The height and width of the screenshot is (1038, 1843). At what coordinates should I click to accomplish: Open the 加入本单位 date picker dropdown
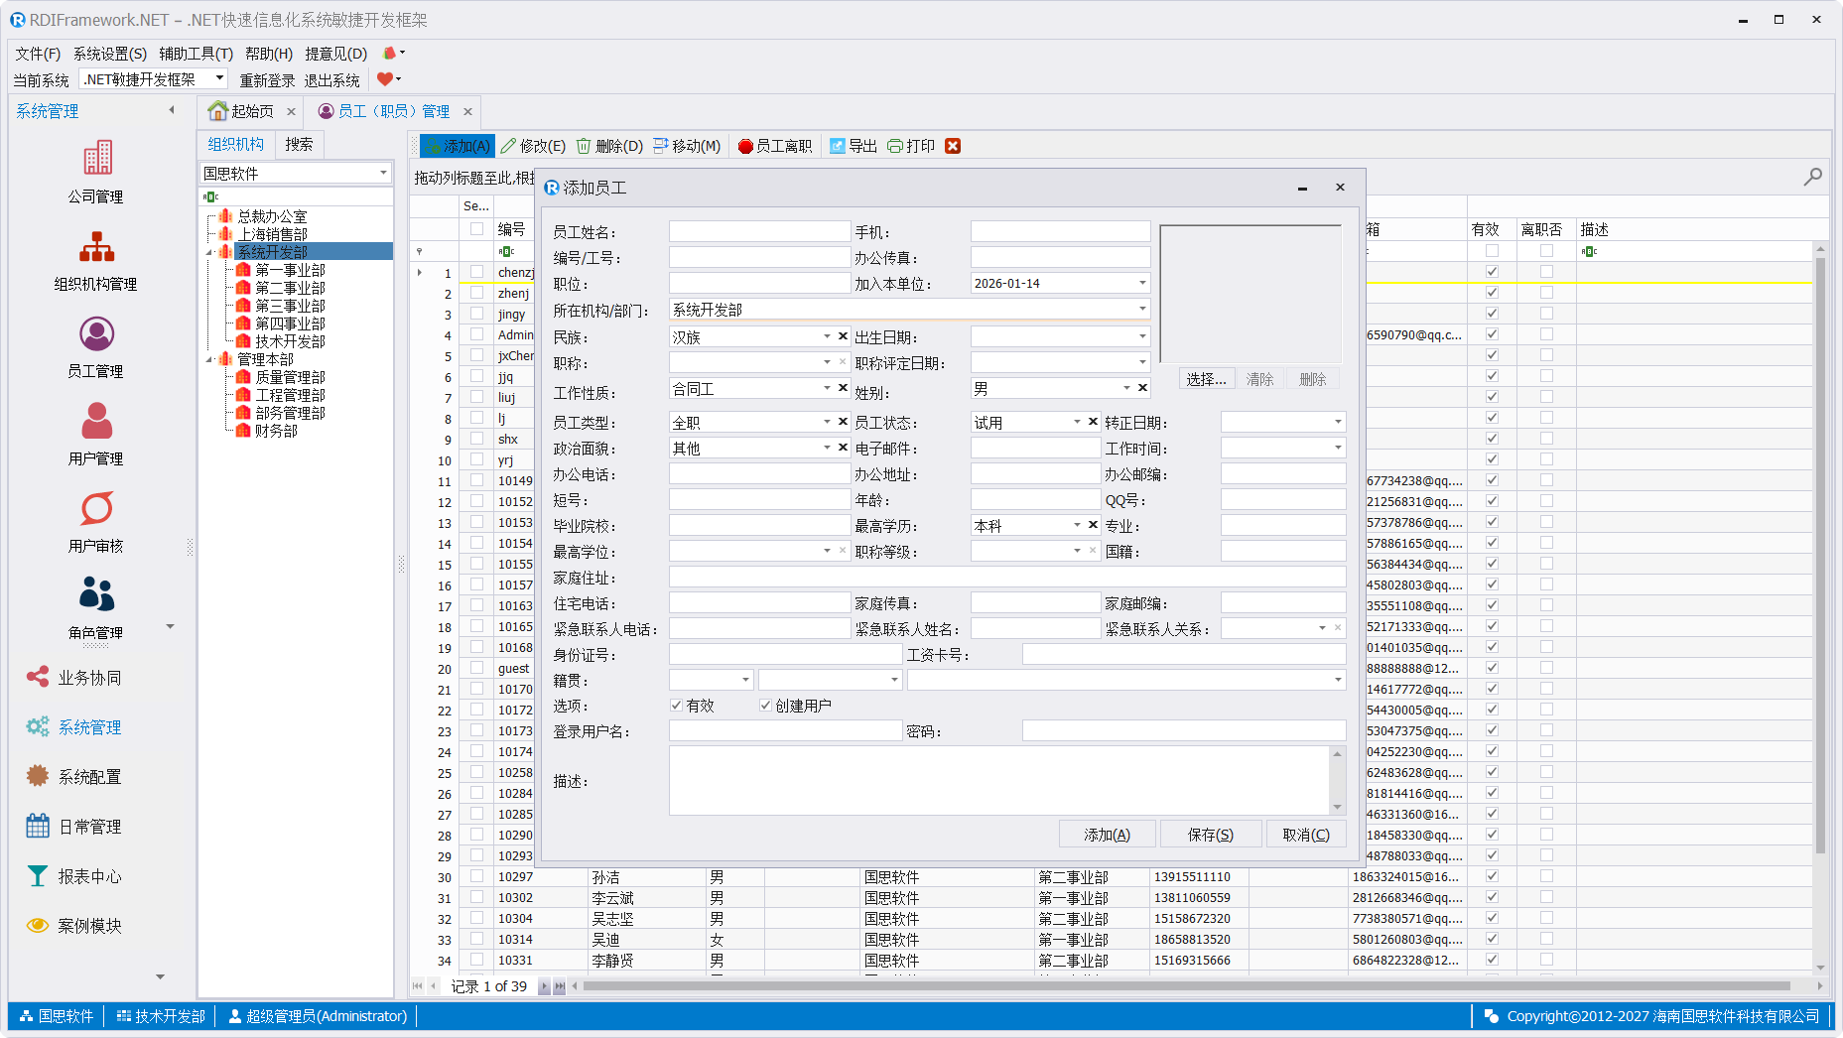1141,284
